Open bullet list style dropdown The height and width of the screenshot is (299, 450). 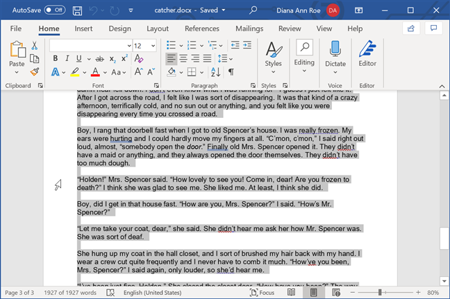181,46
